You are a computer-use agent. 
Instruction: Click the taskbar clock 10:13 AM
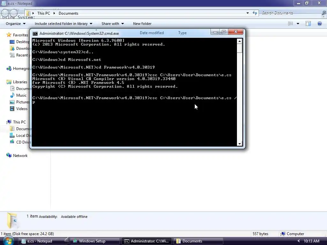[311, 241]
